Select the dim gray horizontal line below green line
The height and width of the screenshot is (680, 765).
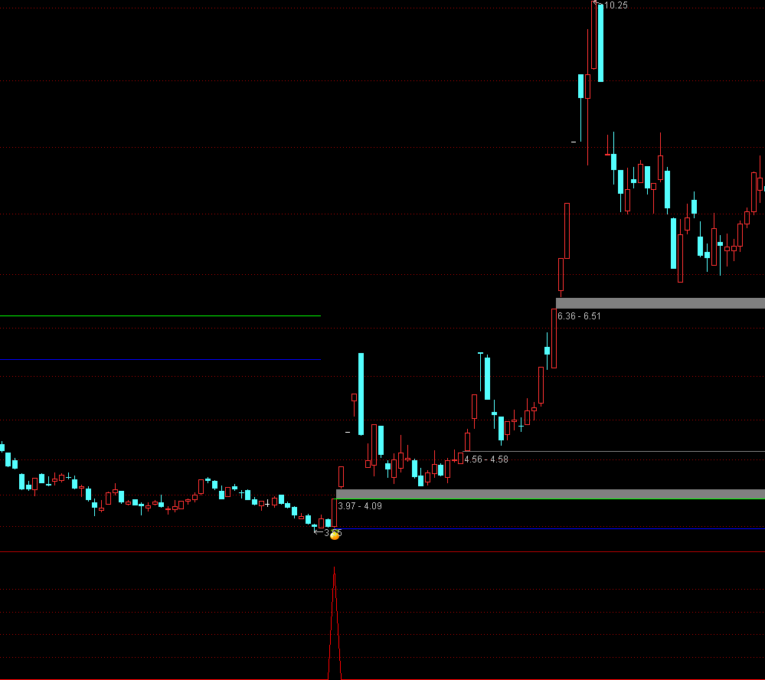[160, 359]
